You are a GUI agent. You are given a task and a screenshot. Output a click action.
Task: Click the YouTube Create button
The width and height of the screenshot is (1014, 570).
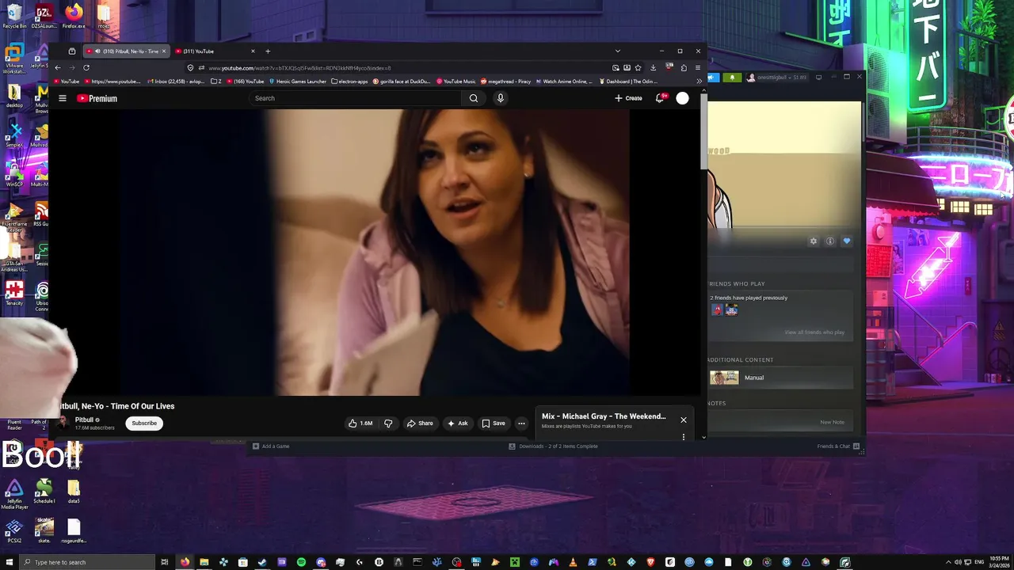point(628,98)
